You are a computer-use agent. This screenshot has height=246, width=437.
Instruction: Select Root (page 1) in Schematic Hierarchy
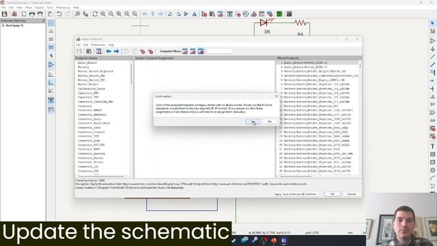click(x=14, y=25)
